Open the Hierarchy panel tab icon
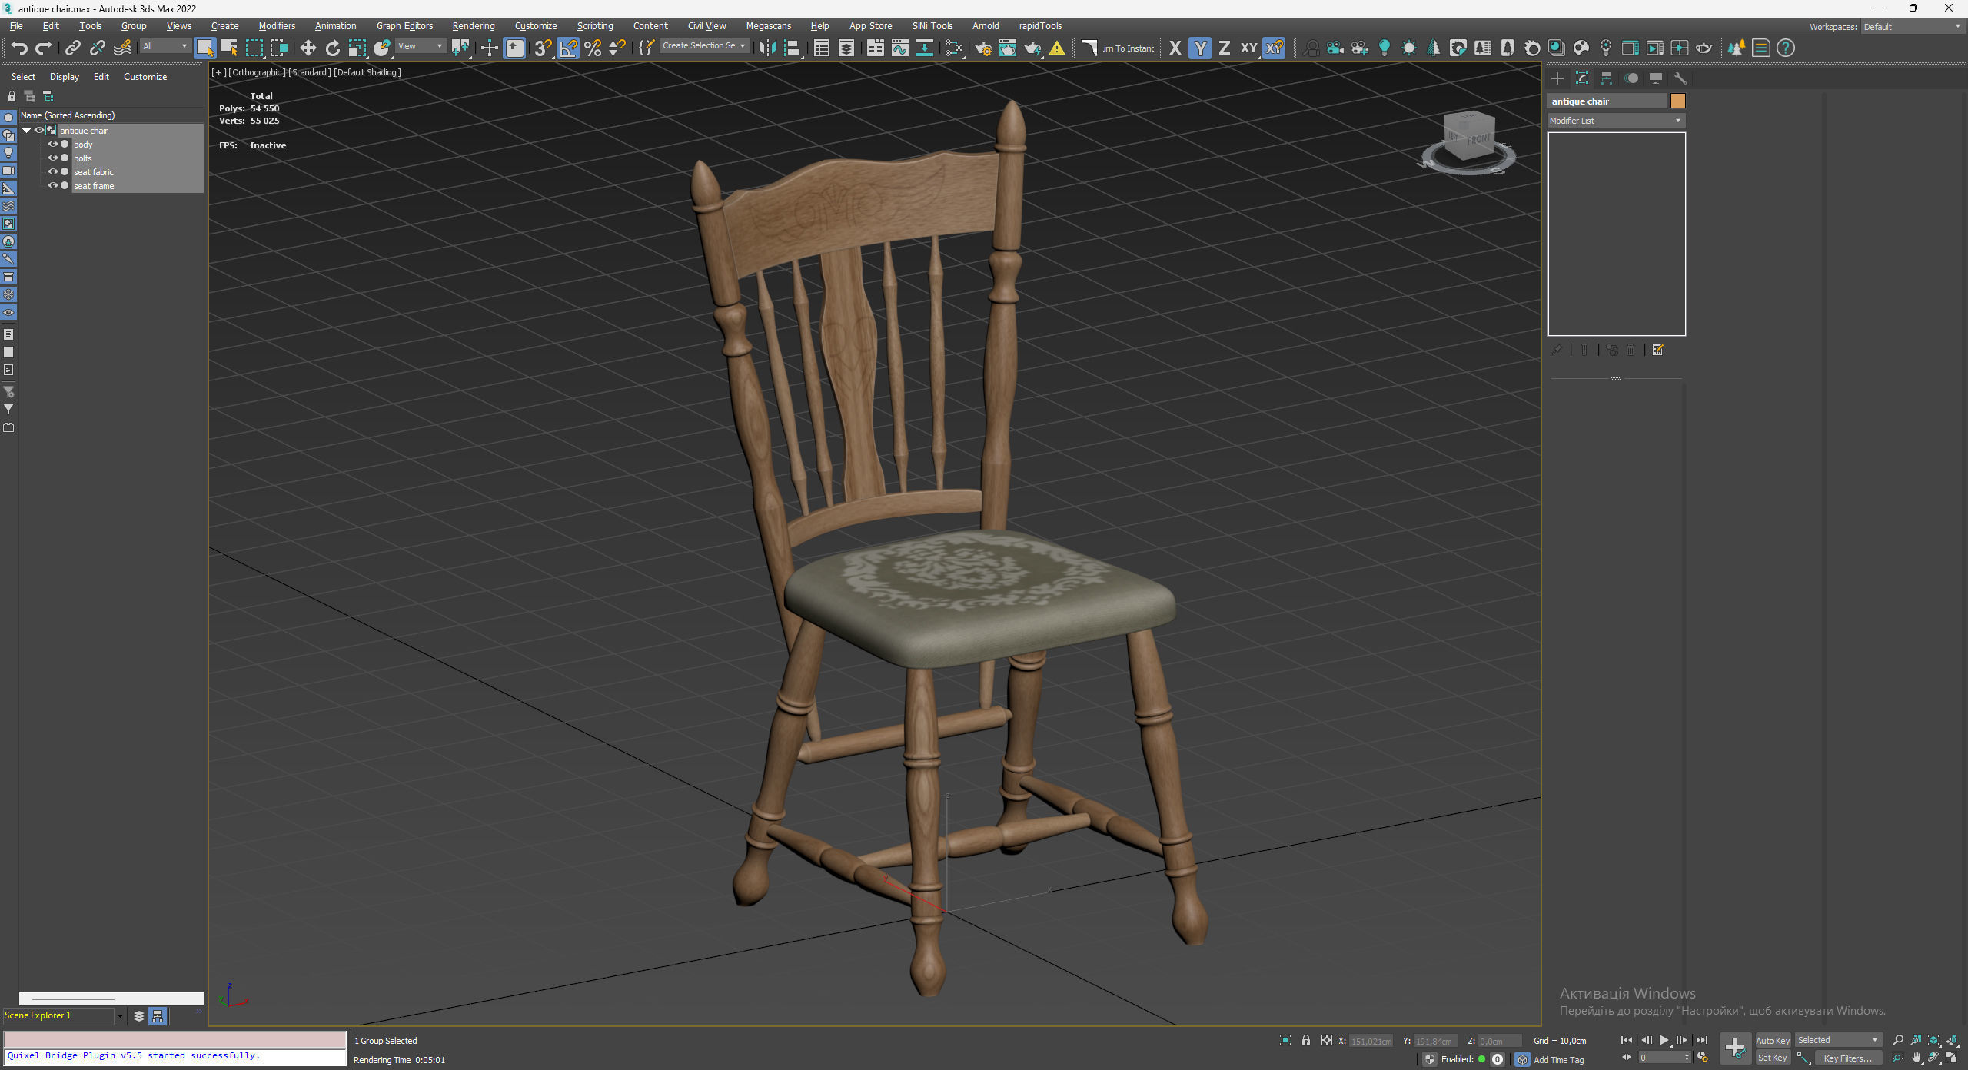Image resolution: width=1968 pixels, height=1070 pixels. [x=1606, y=78]
